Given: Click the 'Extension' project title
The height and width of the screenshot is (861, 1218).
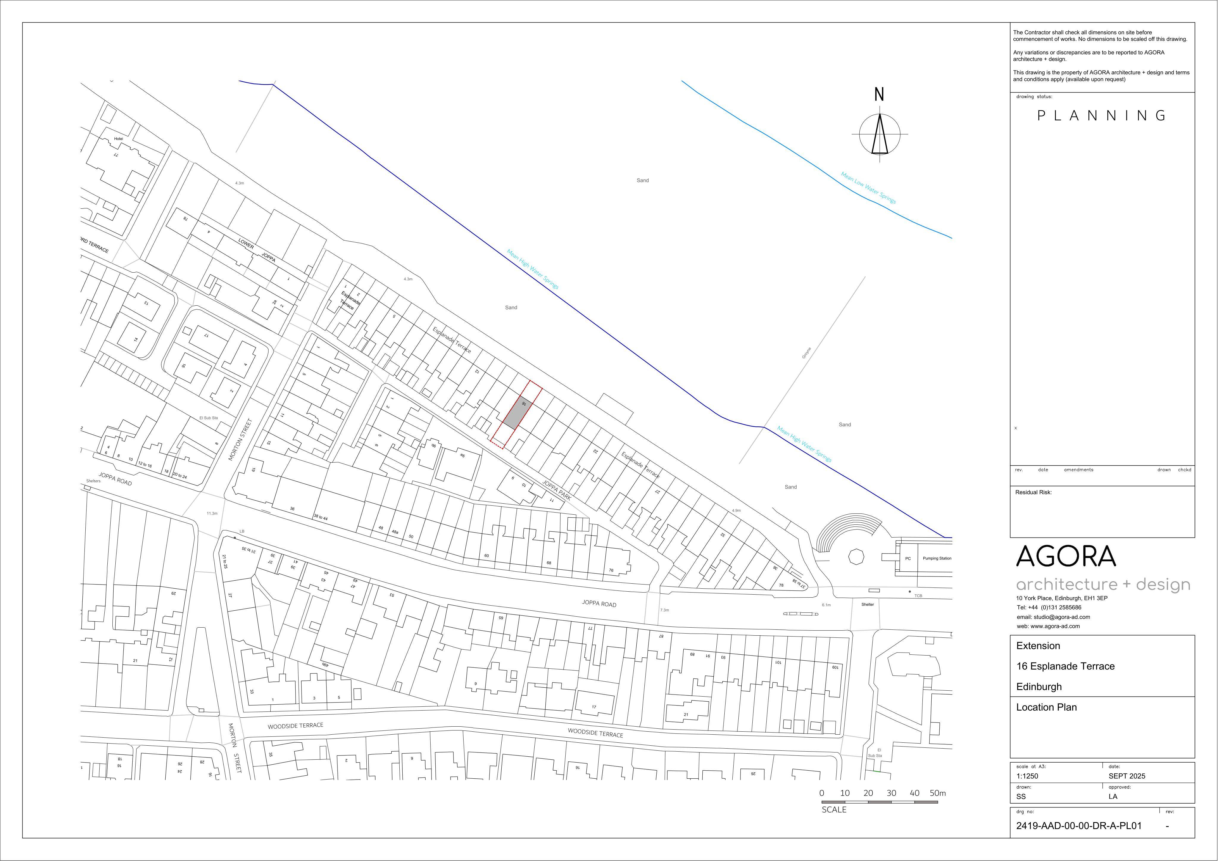Looking at the screenshot, I should click(1038, 646).
